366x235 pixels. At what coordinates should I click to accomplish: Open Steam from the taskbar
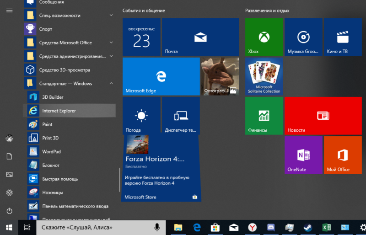(x=308, y=227)
